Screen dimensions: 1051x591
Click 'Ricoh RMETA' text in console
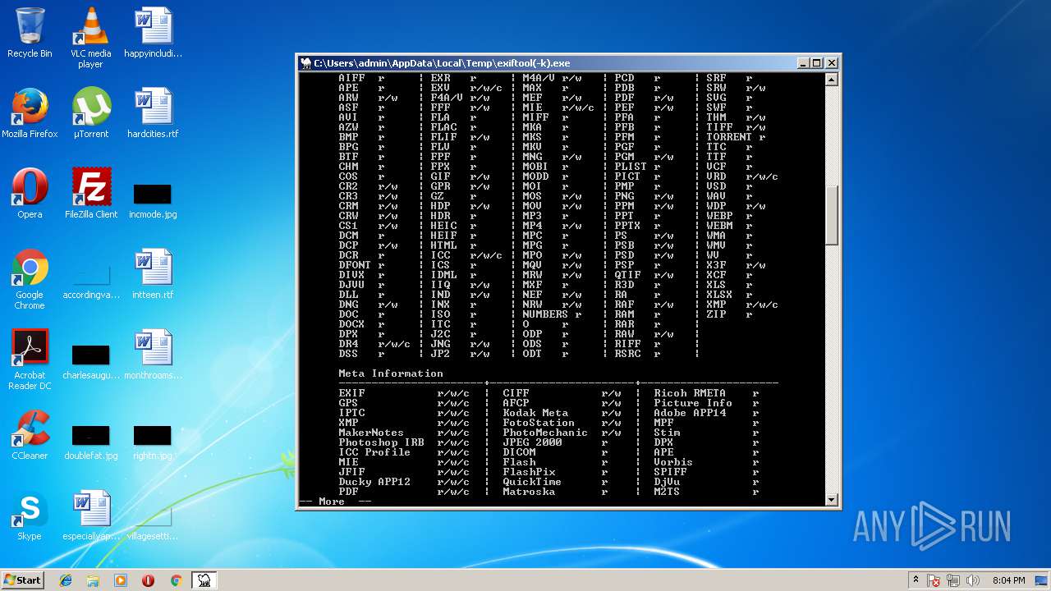click(690, 393)
